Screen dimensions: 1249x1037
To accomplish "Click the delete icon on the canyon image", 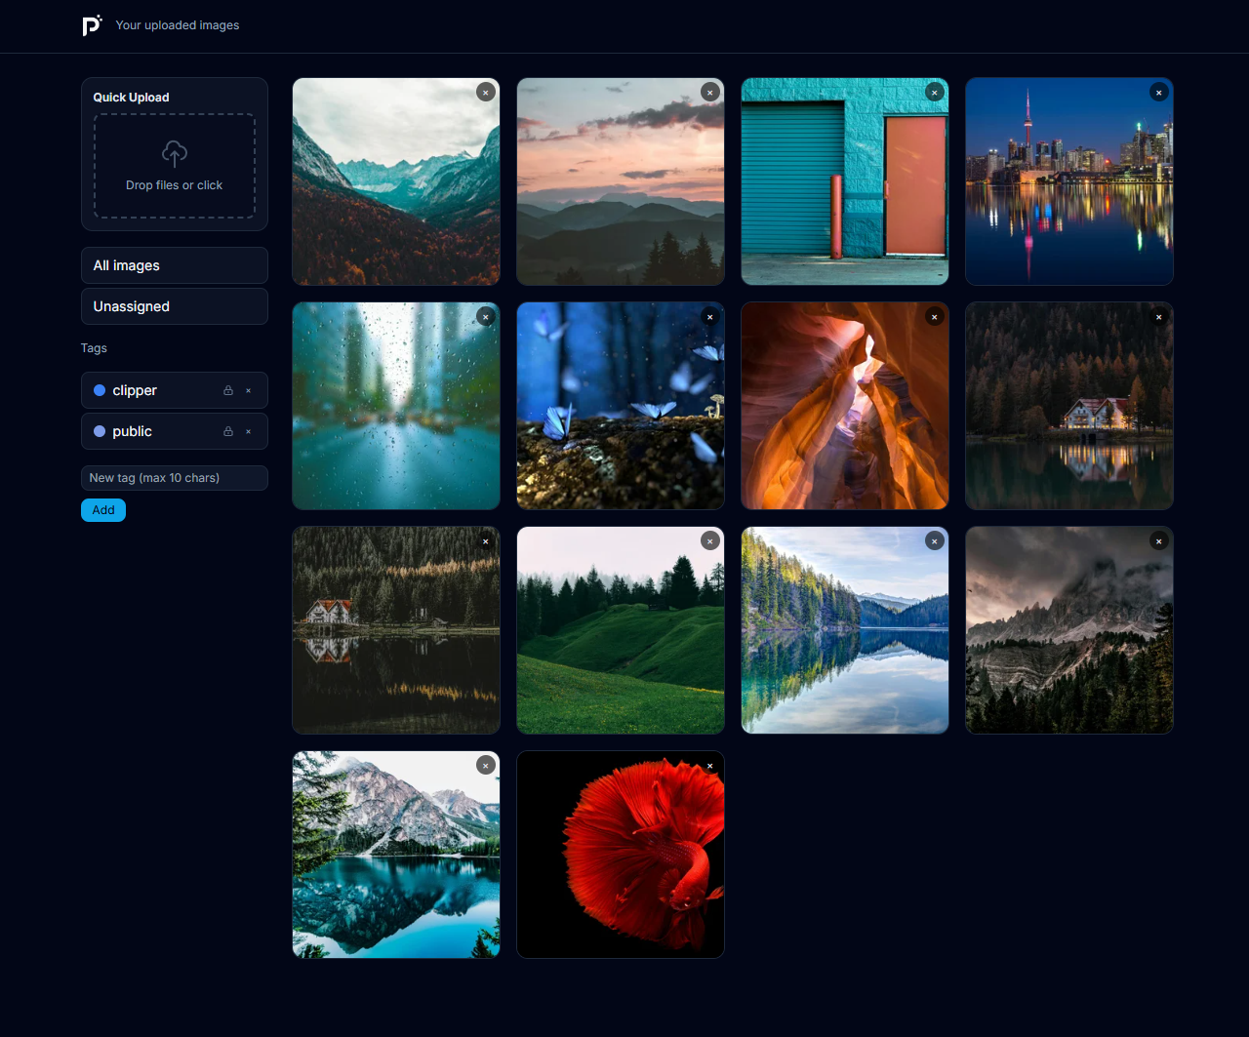I will [x=934, y=317].
